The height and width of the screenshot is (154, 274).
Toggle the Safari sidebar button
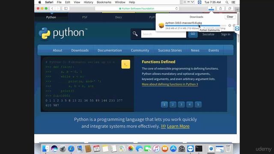[x=66, y=9]
